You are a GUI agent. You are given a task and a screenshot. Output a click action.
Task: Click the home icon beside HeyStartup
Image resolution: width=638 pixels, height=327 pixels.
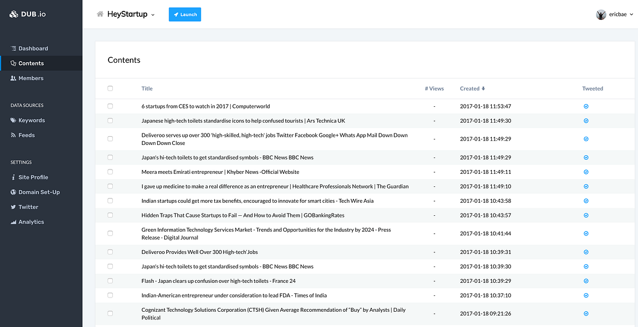click(x=100, y=14)
